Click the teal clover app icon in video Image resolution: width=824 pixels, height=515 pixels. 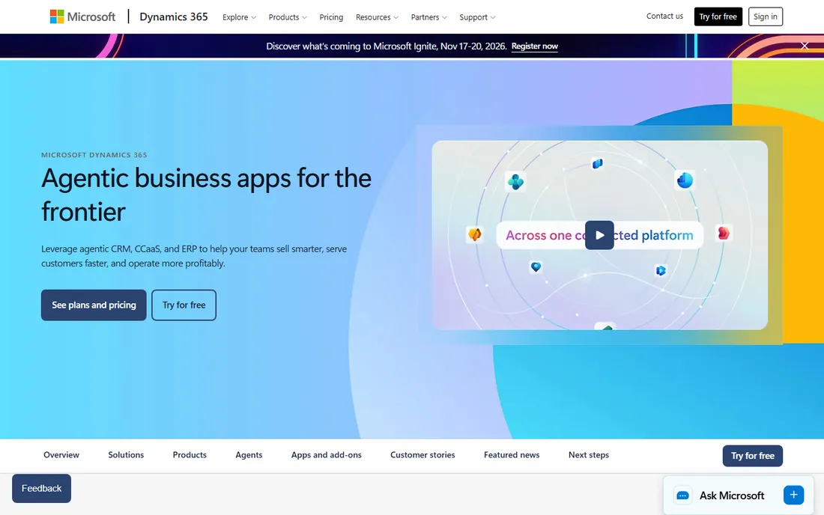click(515, 182)
